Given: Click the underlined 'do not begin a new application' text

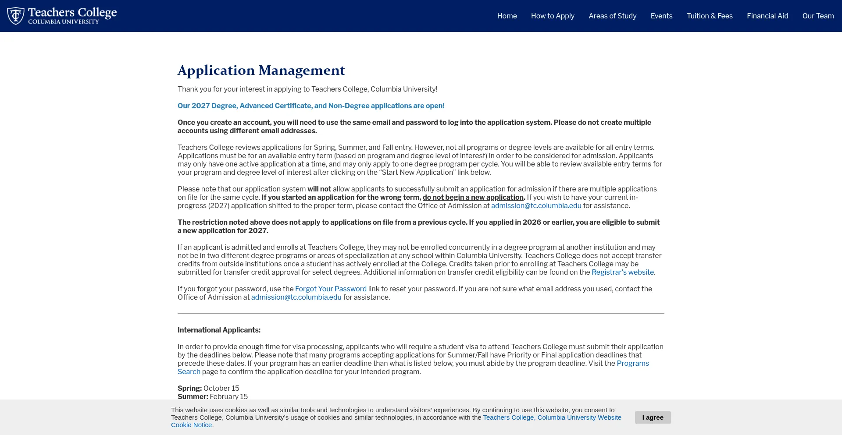Looking at the screenshot, I should click(473, 197).
